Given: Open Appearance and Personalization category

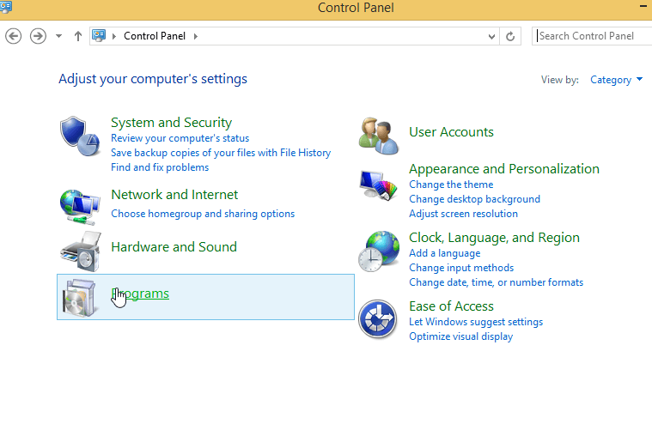Looking at the screenshot, I should tap(504, 169).
